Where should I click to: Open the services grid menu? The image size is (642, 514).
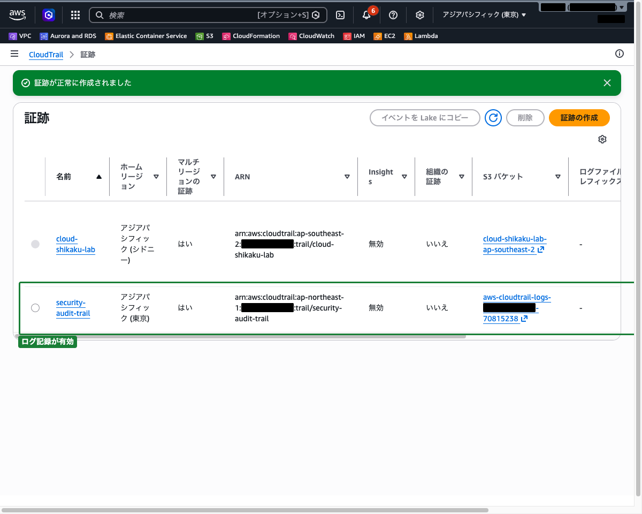point(75,15)
